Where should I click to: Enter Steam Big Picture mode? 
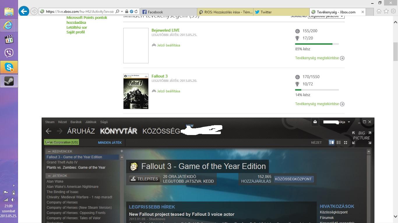pyautogui.click(x=361, y=138)
